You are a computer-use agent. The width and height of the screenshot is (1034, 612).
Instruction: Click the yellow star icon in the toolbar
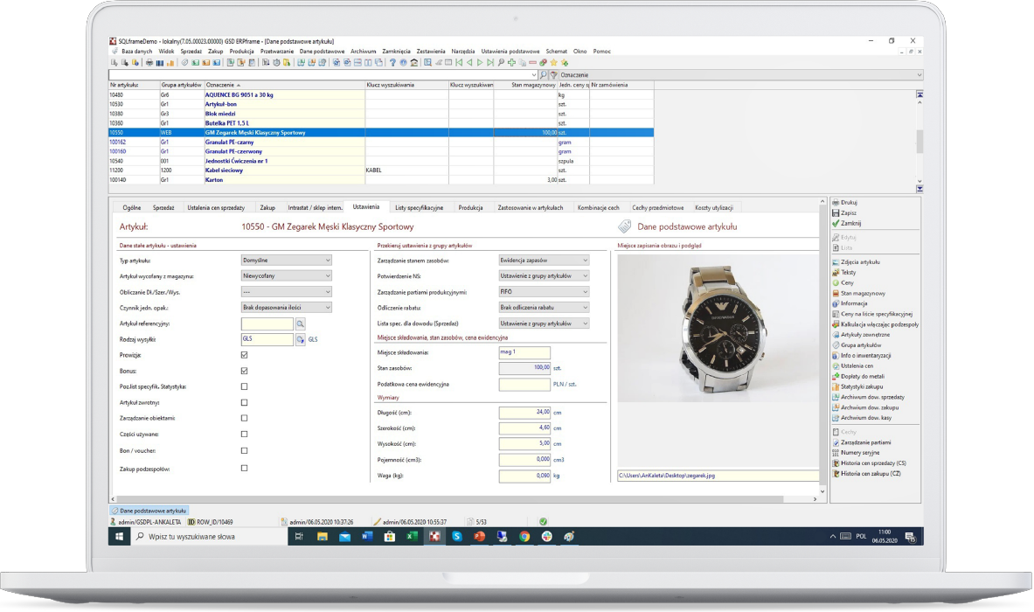coord(554,63)
